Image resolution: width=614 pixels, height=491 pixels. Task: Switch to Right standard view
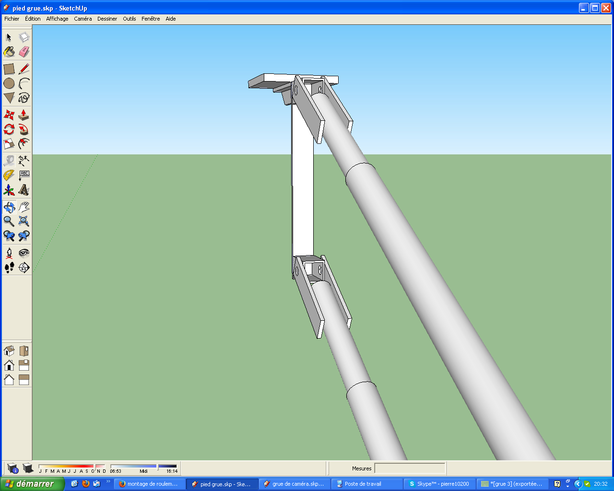tap(24, 365)
